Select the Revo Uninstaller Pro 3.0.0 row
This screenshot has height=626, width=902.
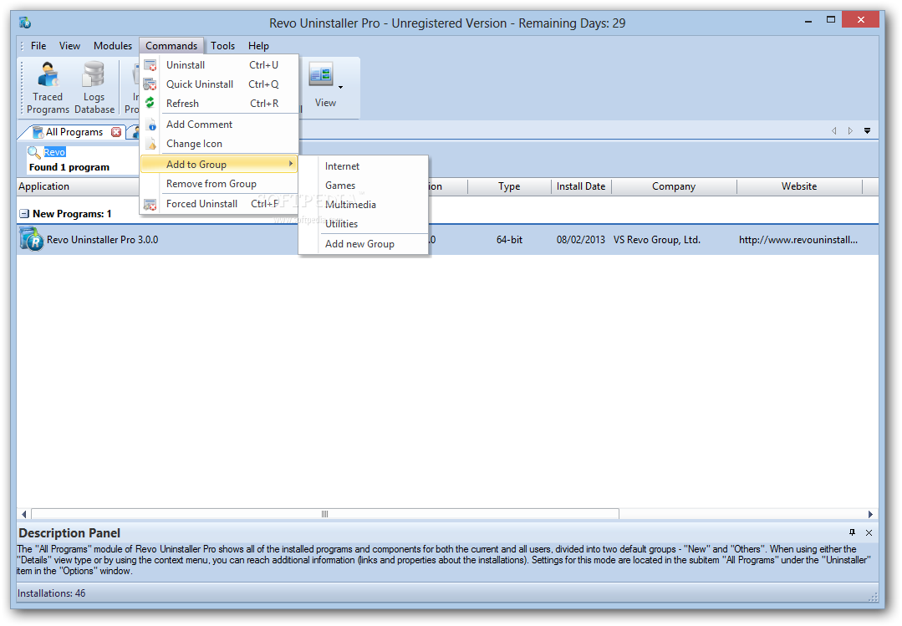click(447, 240)
